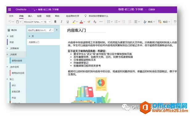190x116 pixels.
Task: Click the Paste clipboard icon
Action: pyautogui.click(x=18, y=22)
